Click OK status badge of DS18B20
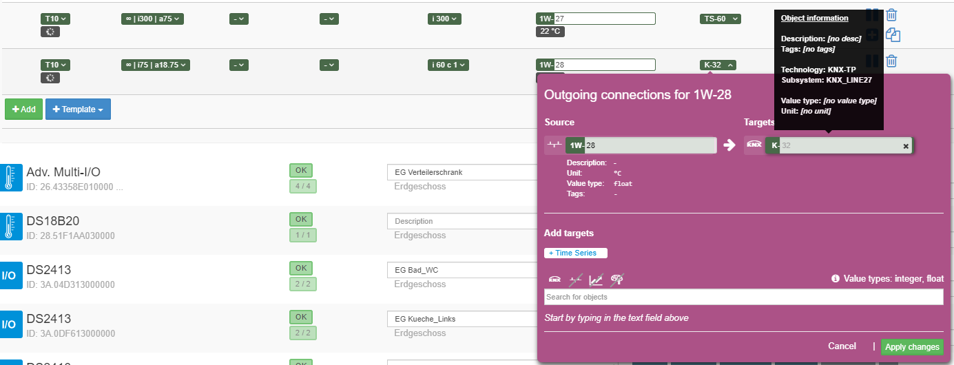Image resolution: width=954 pixels, height=365 pixels. pyautogui.click(x=301, y=219)
